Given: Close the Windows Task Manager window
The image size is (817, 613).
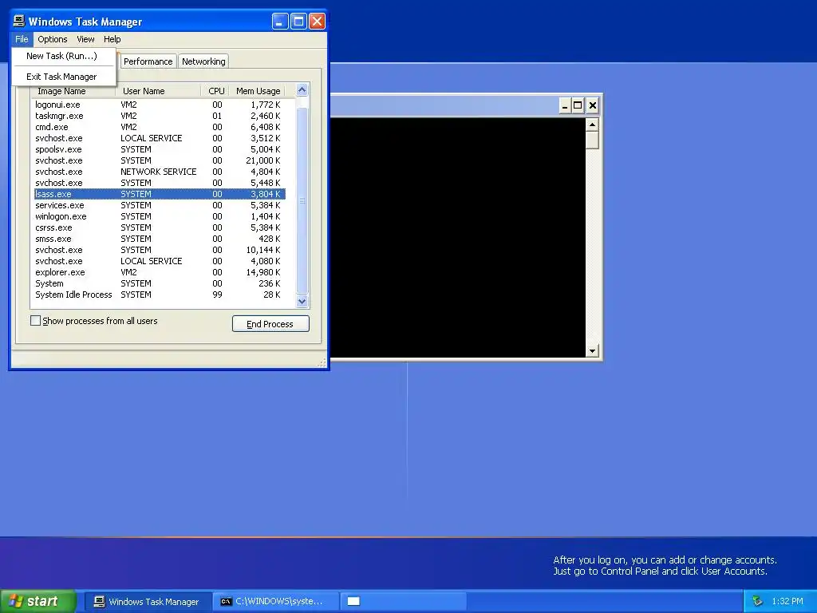Looking at the screenshot, I should click(317, 22).
